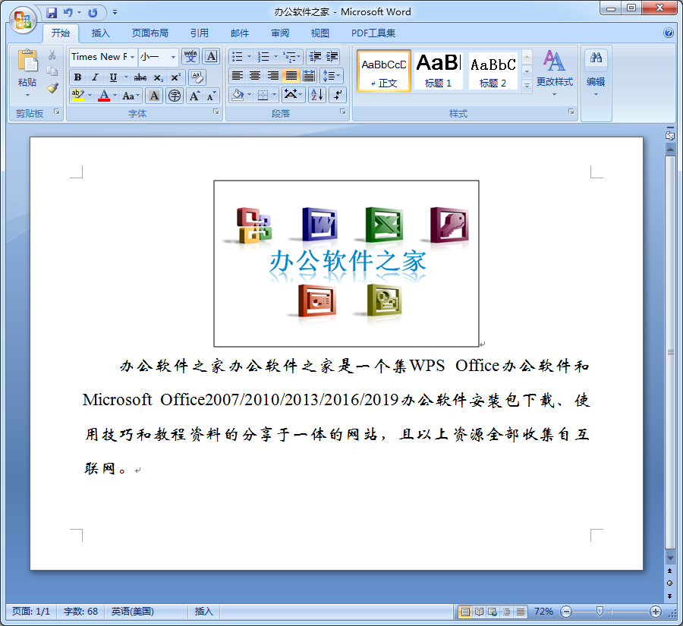The height and width of the screenshot is (626, 683).
Task: Apply superscript formatting
Action: coord(175,77)
